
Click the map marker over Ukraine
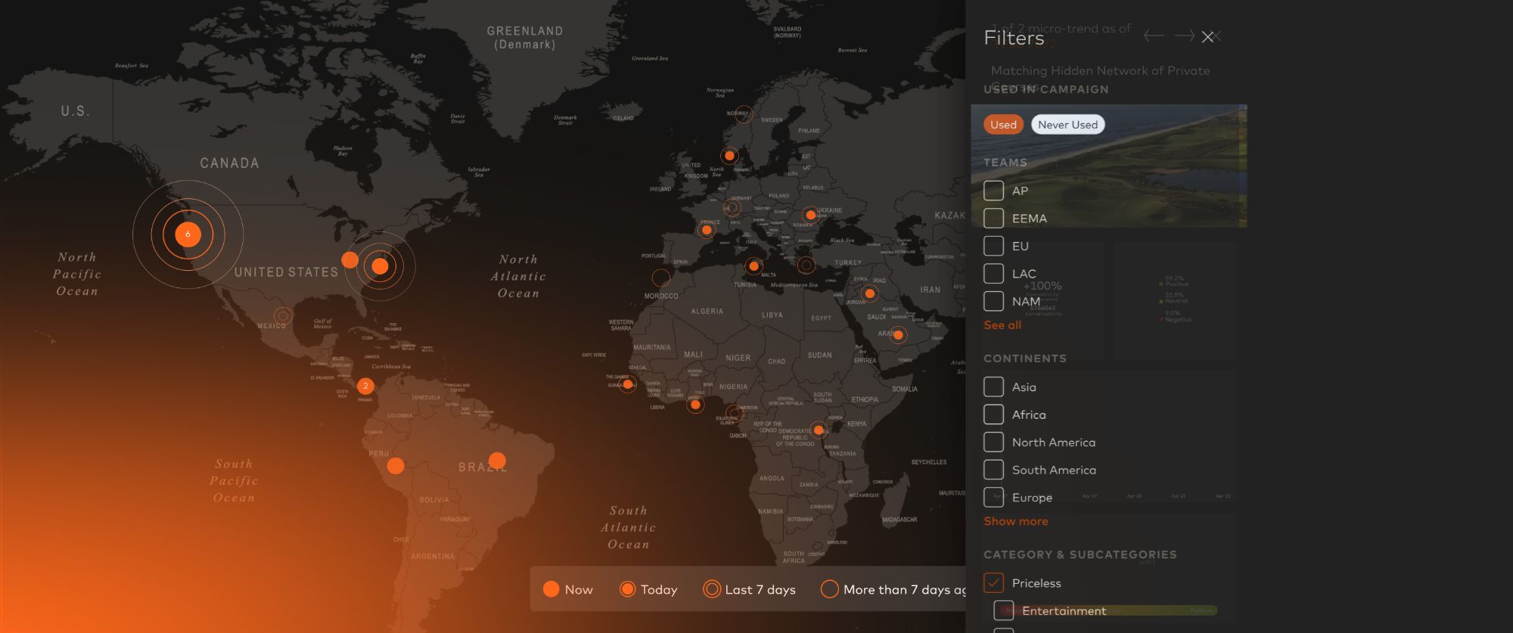[x=810, y=215]
